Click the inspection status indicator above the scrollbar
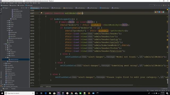The image size is (170, 95). [167, 10]
